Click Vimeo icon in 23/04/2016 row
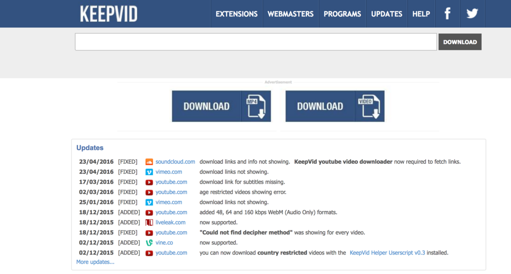The image size is (511, 274). coord(149,172)
